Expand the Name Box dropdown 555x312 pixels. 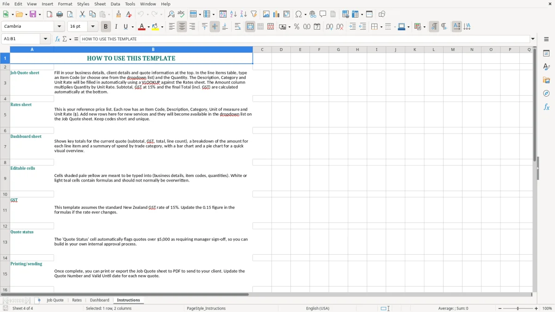point(46,39)
